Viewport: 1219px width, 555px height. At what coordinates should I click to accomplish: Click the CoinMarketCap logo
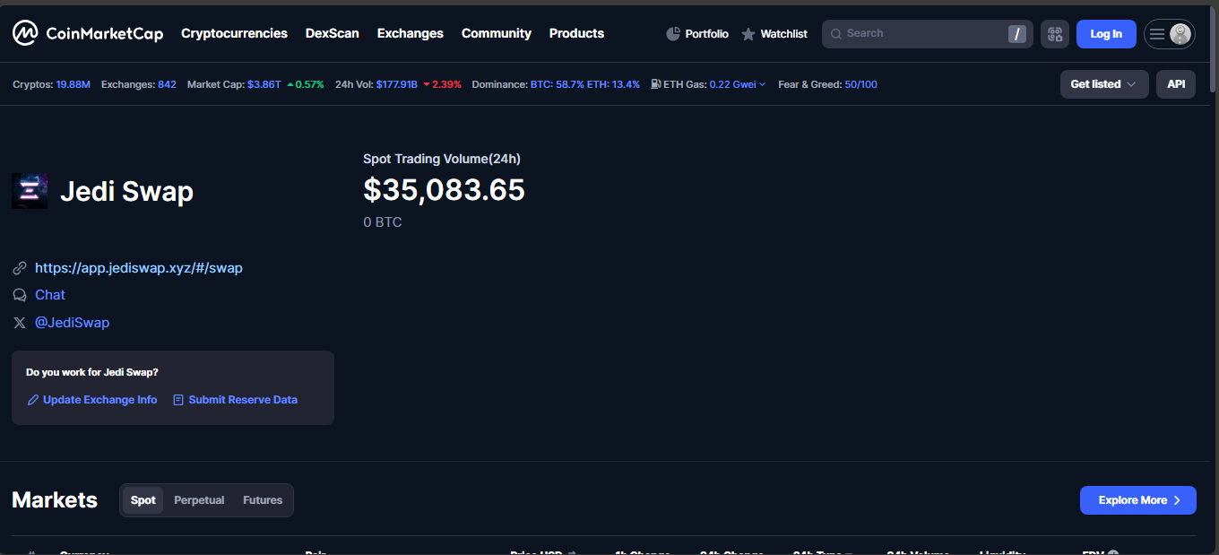[87, 34]
